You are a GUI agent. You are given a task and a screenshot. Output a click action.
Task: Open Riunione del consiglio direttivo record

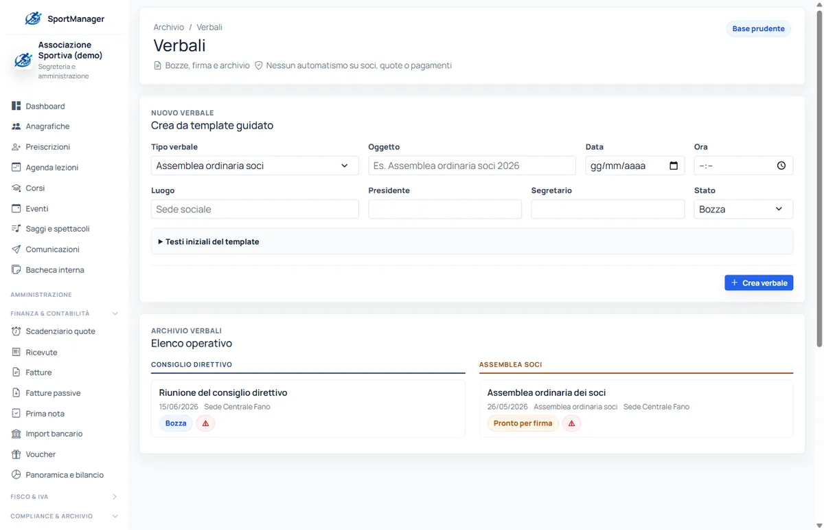[223, 393]
